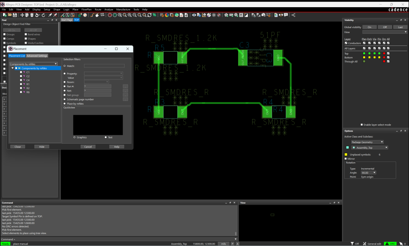Click the Top layer red Drc swatch
Viewport: 409px width, 246px height.
pos(384,53)
